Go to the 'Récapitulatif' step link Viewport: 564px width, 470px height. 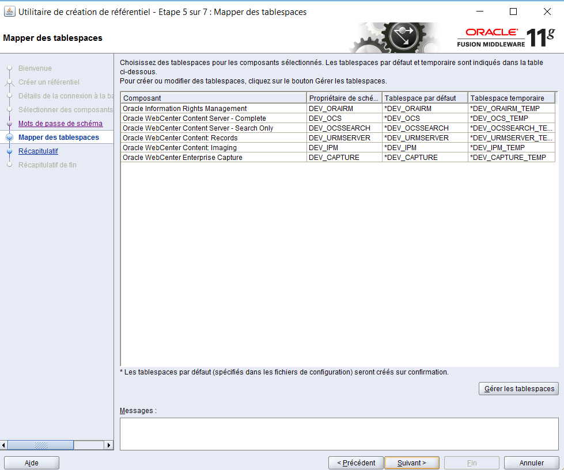38,151
